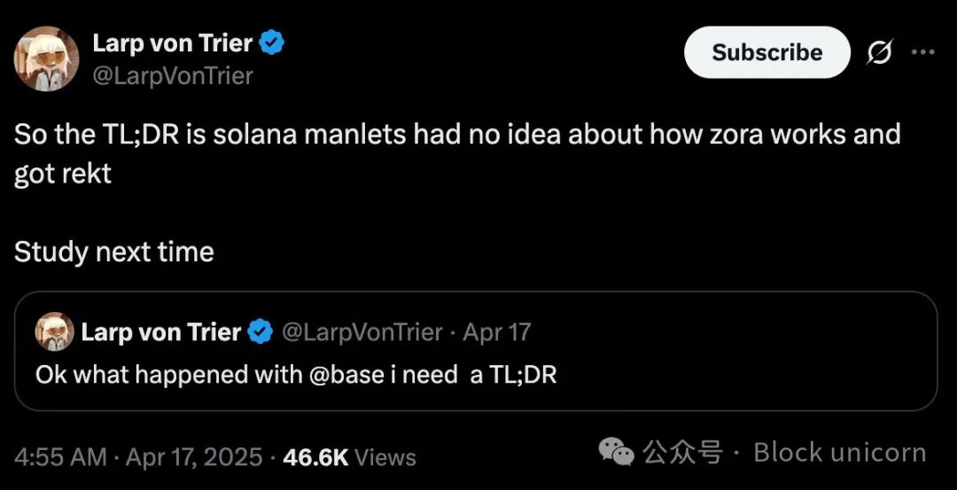Screen dimensions: 957x490
Task: Open the quoted tweet text about TL;DR
Action: (296, 374)
